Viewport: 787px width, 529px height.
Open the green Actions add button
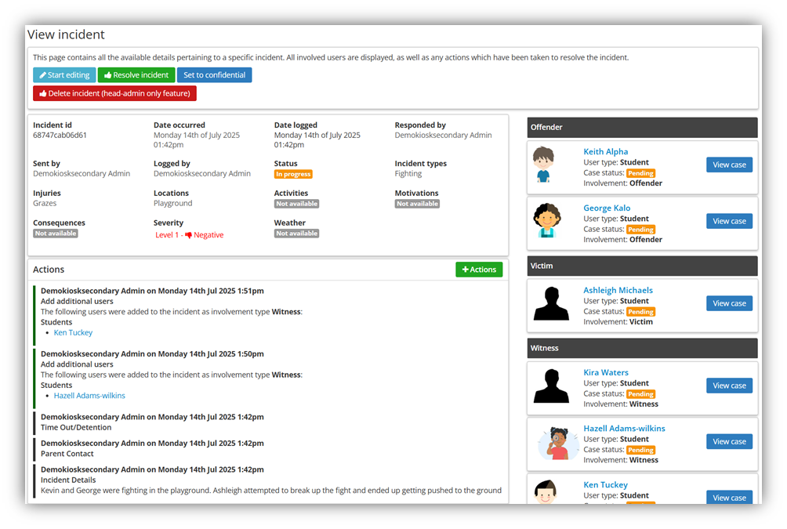click(479, 270)
